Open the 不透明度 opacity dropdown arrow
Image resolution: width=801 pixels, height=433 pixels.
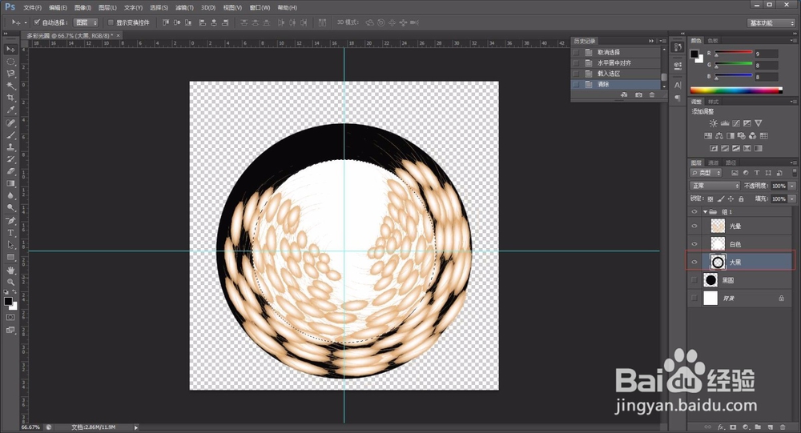point(792,186)
